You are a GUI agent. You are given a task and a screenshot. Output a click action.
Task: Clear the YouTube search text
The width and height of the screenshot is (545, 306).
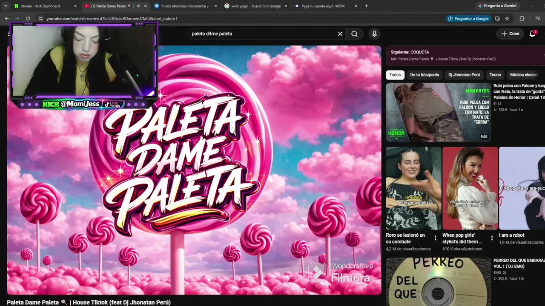coord(340,34)
